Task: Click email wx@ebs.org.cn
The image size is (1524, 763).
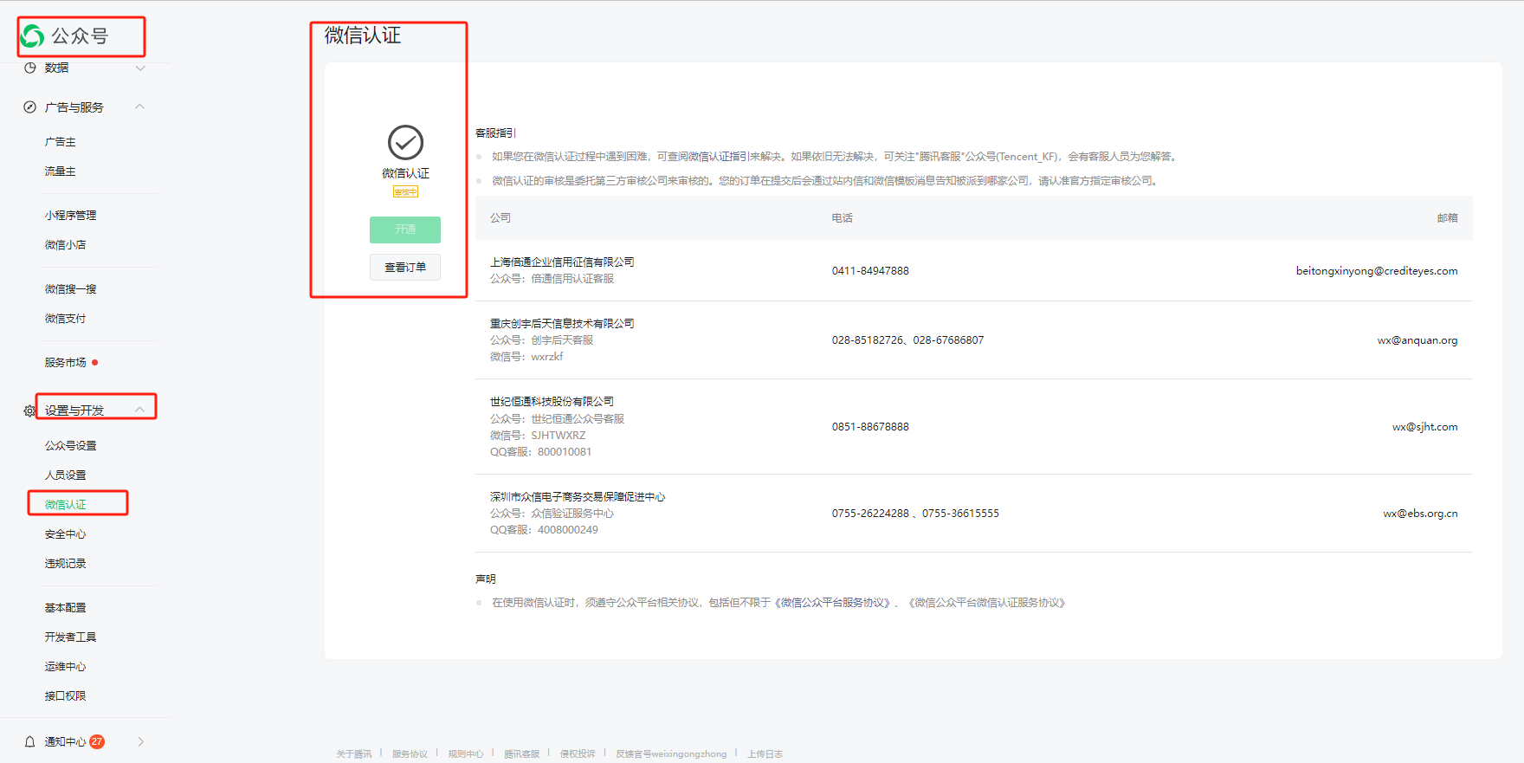Action: click(1420, 514)
